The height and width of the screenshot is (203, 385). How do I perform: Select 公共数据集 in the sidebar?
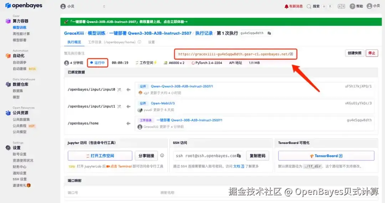21,120
